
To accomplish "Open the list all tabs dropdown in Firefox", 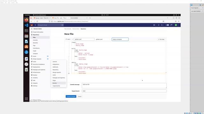I will (x=167, y=18).
